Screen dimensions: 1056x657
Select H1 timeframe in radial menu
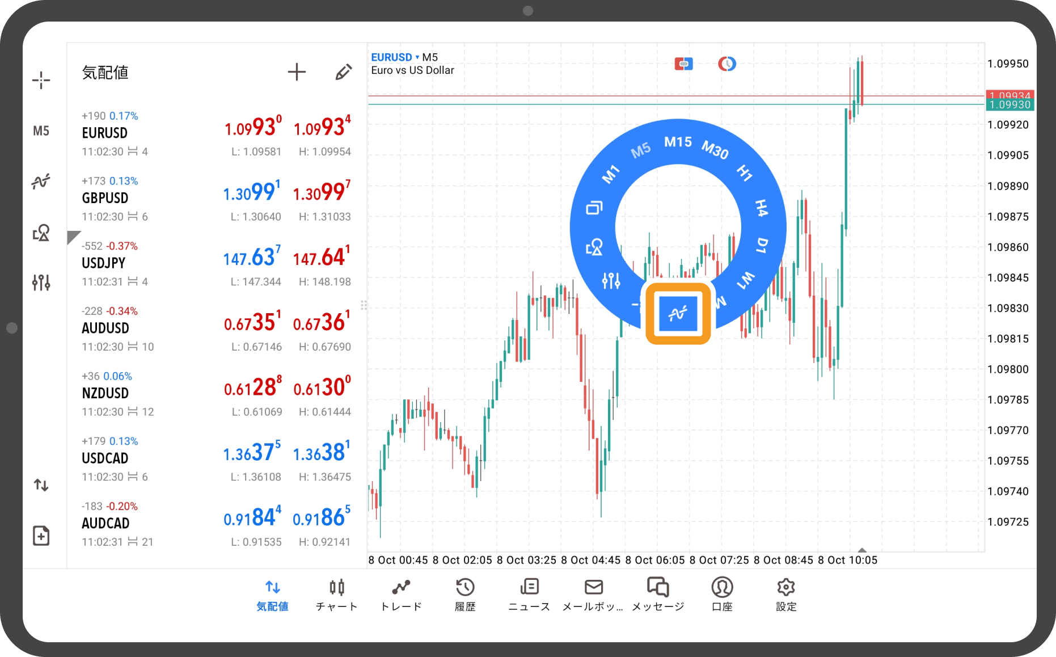tap(745, 172)
